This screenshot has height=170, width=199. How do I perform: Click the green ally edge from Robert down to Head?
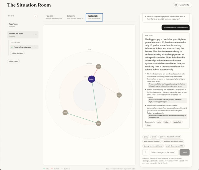95,101
